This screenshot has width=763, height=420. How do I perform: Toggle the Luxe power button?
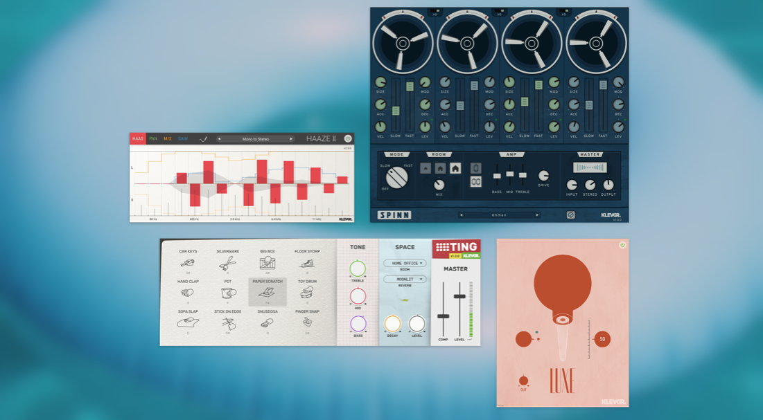click(622, 245)
